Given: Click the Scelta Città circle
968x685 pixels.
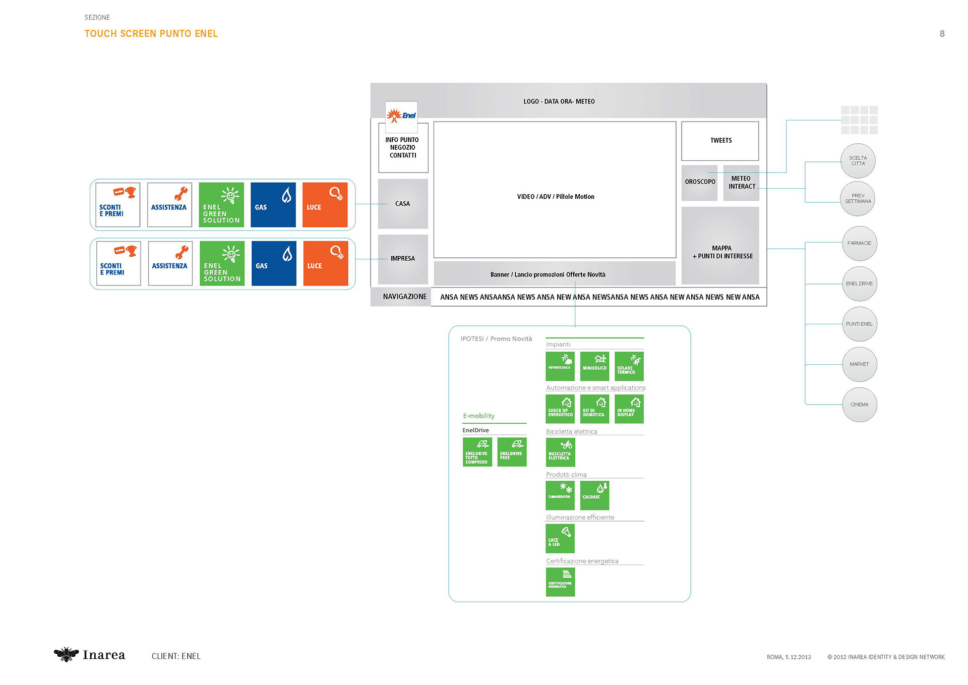Looking at the screenshot, I should coord(858,161).
